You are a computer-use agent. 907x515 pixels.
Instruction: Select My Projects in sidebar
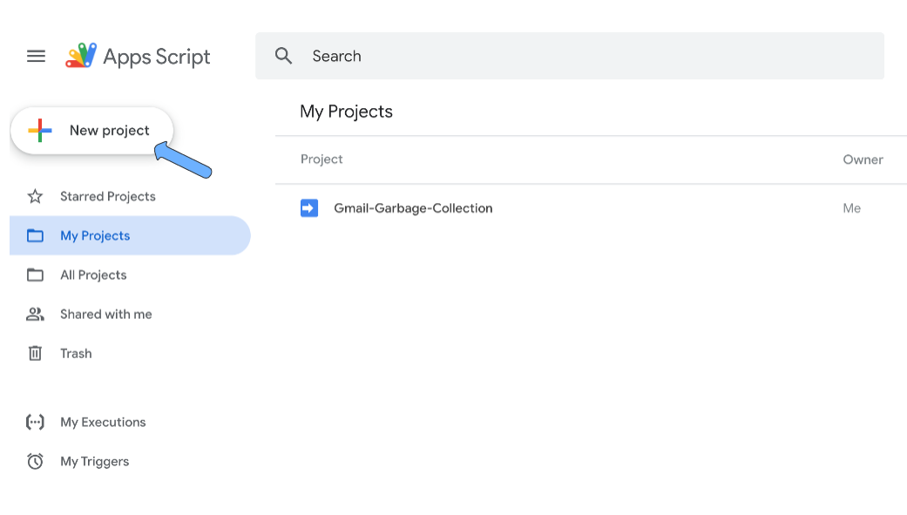click(x=130, y=235)
